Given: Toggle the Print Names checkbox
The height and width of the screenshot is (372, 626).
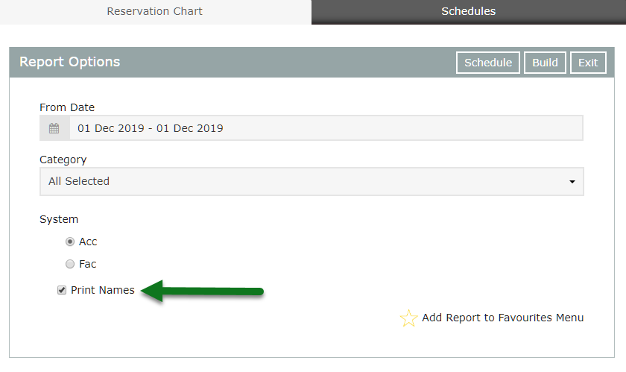Looking at the screenshot, I should tap(61, 290).
